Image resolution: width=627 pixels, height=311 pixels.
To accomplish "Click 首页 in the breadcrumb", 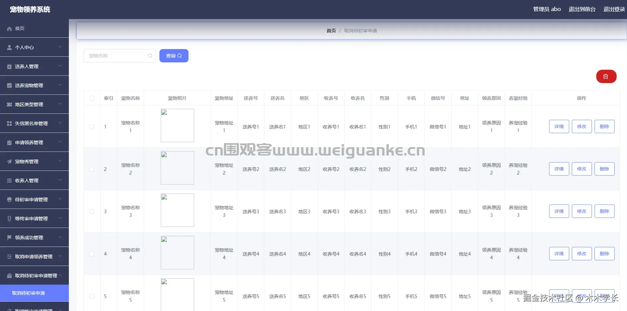I will coord(331,31).
